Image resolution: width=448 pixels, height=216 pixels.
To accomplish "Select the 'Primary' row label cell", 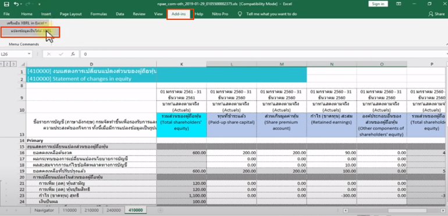I will [91, 140].
